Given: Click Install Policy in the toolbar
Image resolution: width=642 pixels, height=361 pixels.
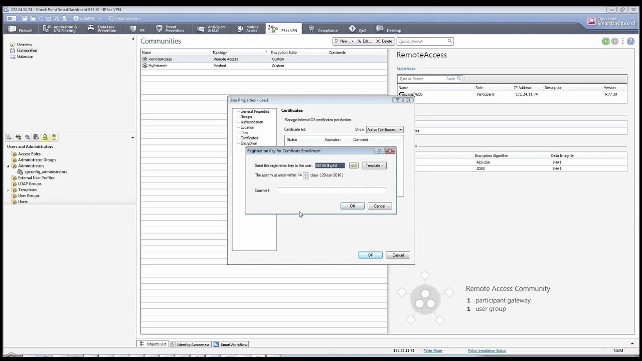Looking at the screenshot, I should click(x=87, y=19).
